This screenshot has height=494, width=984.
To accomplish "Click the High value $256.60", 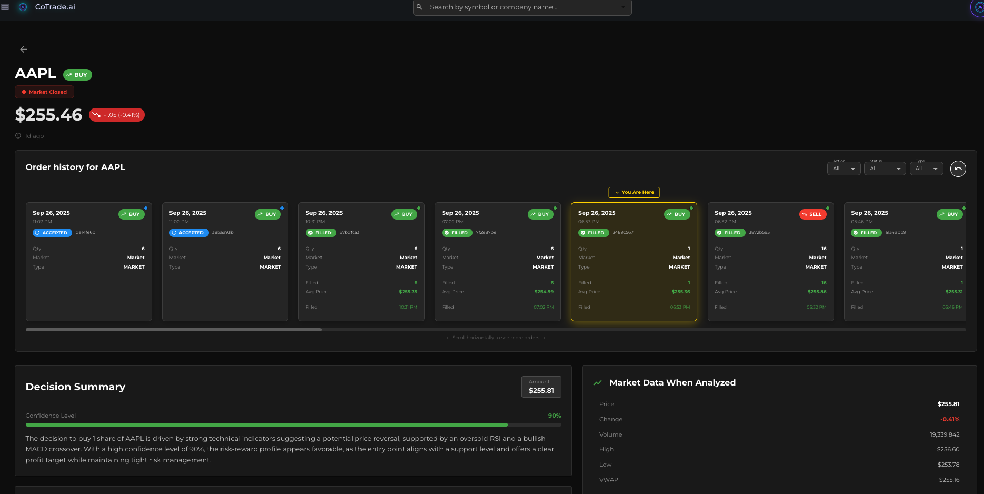I will click(x=948, y=449).
